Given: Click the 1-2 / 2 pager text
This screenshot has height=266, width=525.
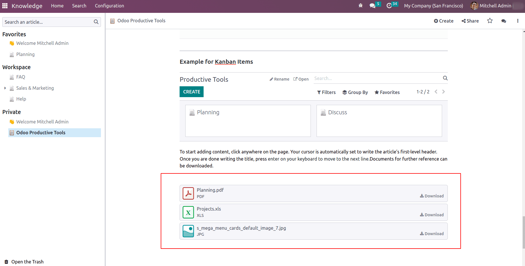Looking at the screenshot, I should pyautogui.click(x=423, y=92).
